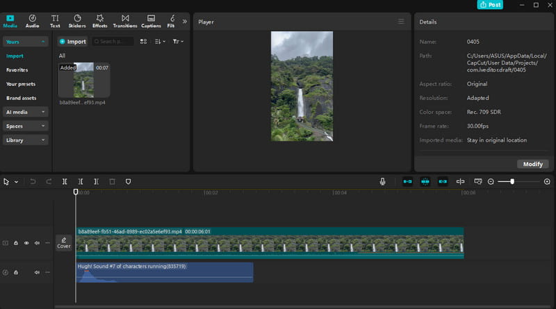The image size is (556, 309).
Task: Expand the AI media section
Action: 26,111
